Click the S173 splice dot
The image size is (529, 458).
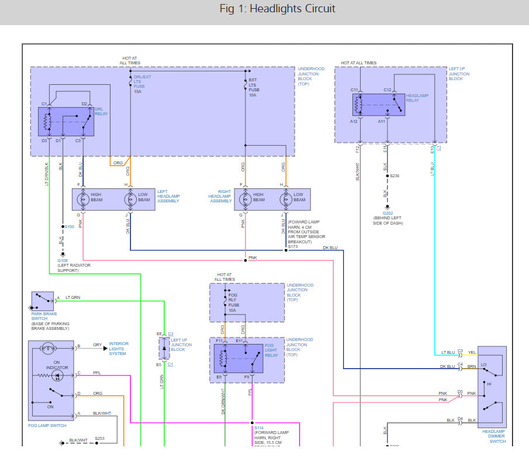pyautogui.click(x=286, y=250)
